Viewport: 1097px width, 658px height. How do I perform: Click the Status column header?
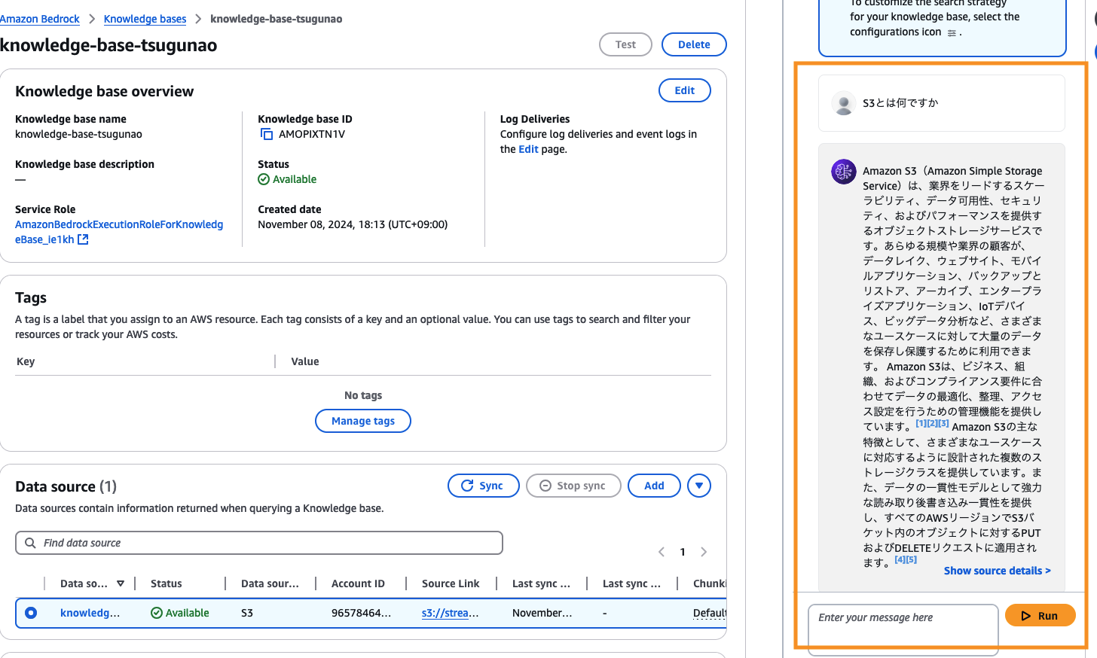click(x=166, y=583)
